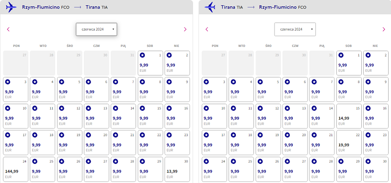Click the 9,99 price on June 13 Rzym-Tirana
Image resolution: width=391 pixels, height=183 pixels.
coord(90,118)
